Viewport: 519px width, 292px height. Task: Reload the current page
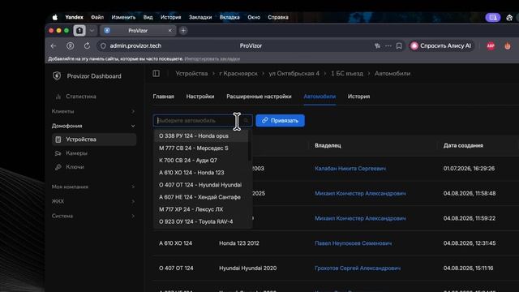click(87, 46)
